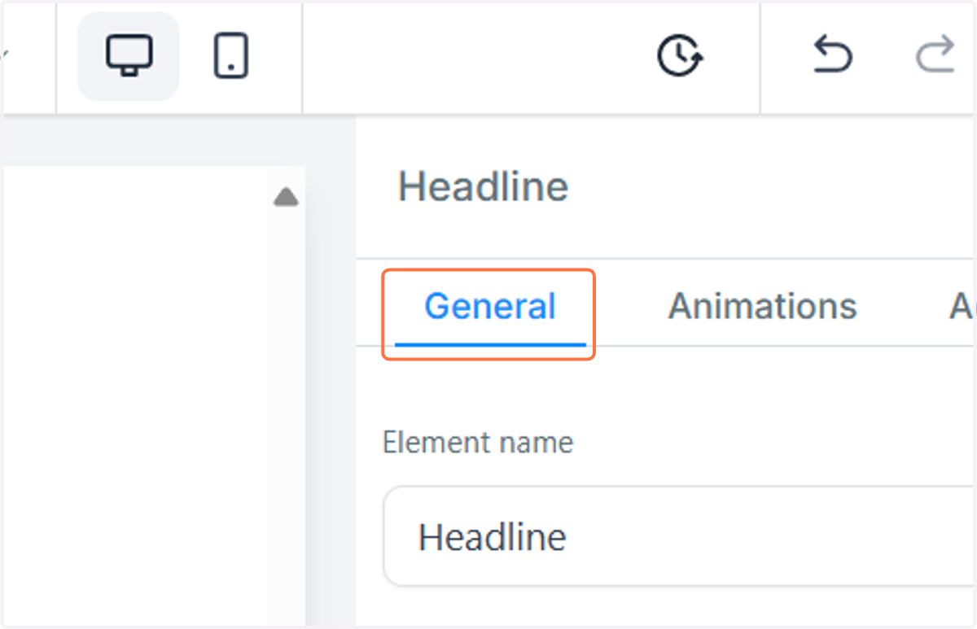The width and height of the screenshot is (977, 629).
Task: Click the Element name label
Action: 478,443
